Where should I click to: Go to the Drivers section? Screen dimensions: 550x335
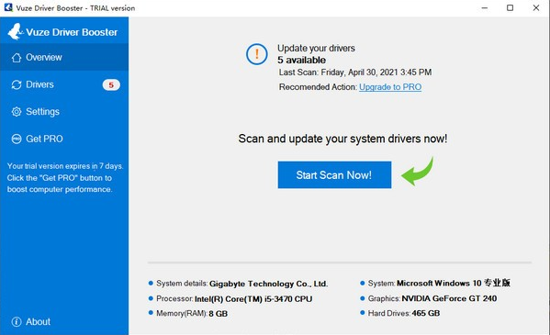click(x=64, y=84)
